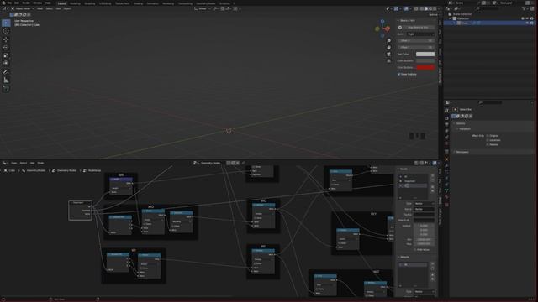
Task: Select the Select Box tool
Action: click(6, 23)
